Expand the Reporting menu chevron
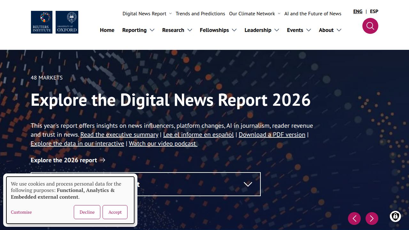Viewport: 409px width, 230px height. (x=152, y=30)
